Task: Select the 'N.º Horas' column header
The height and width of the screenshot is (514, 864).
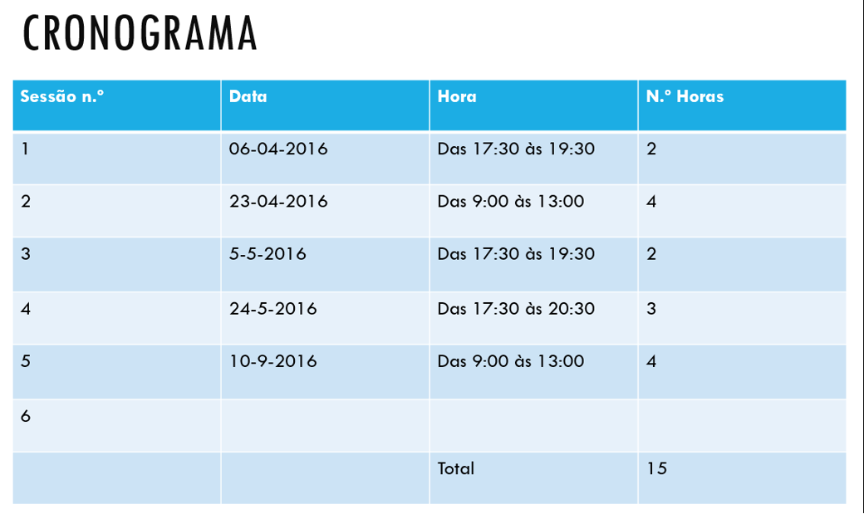Action: (x=742, y=105)
